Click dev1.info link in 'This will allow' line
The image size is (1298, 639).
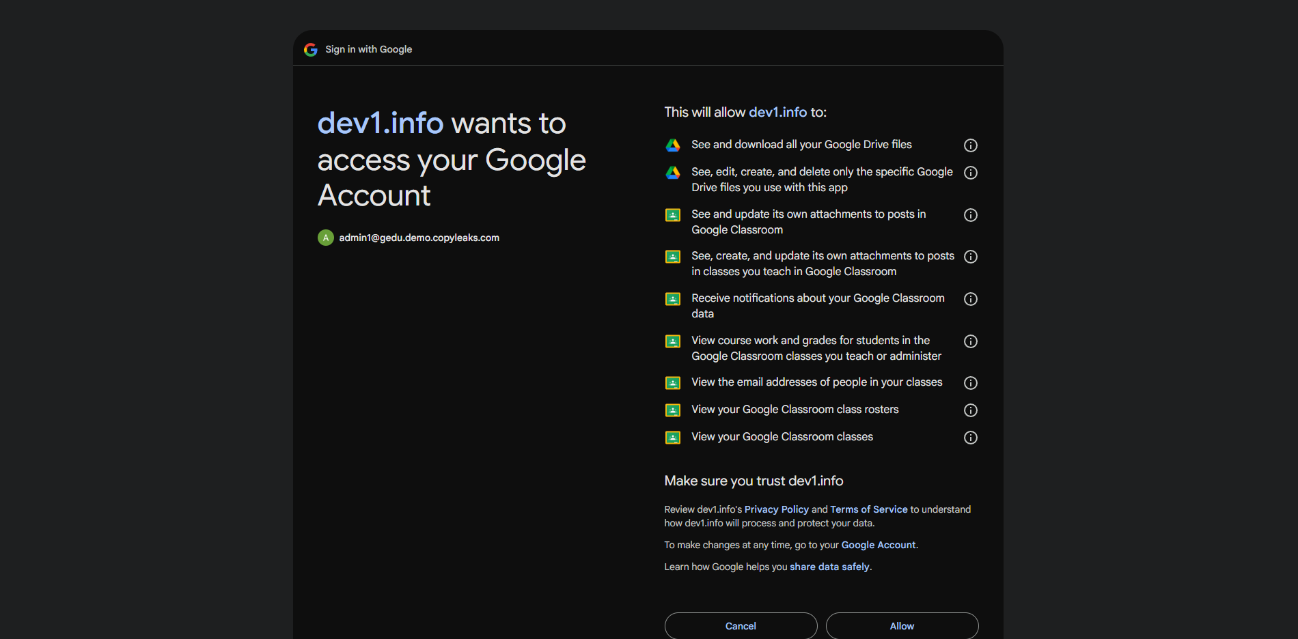coord(777,112)
